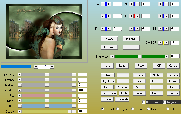
Task: Zoom out preview with minus button
Action: [x=52, y=66]
